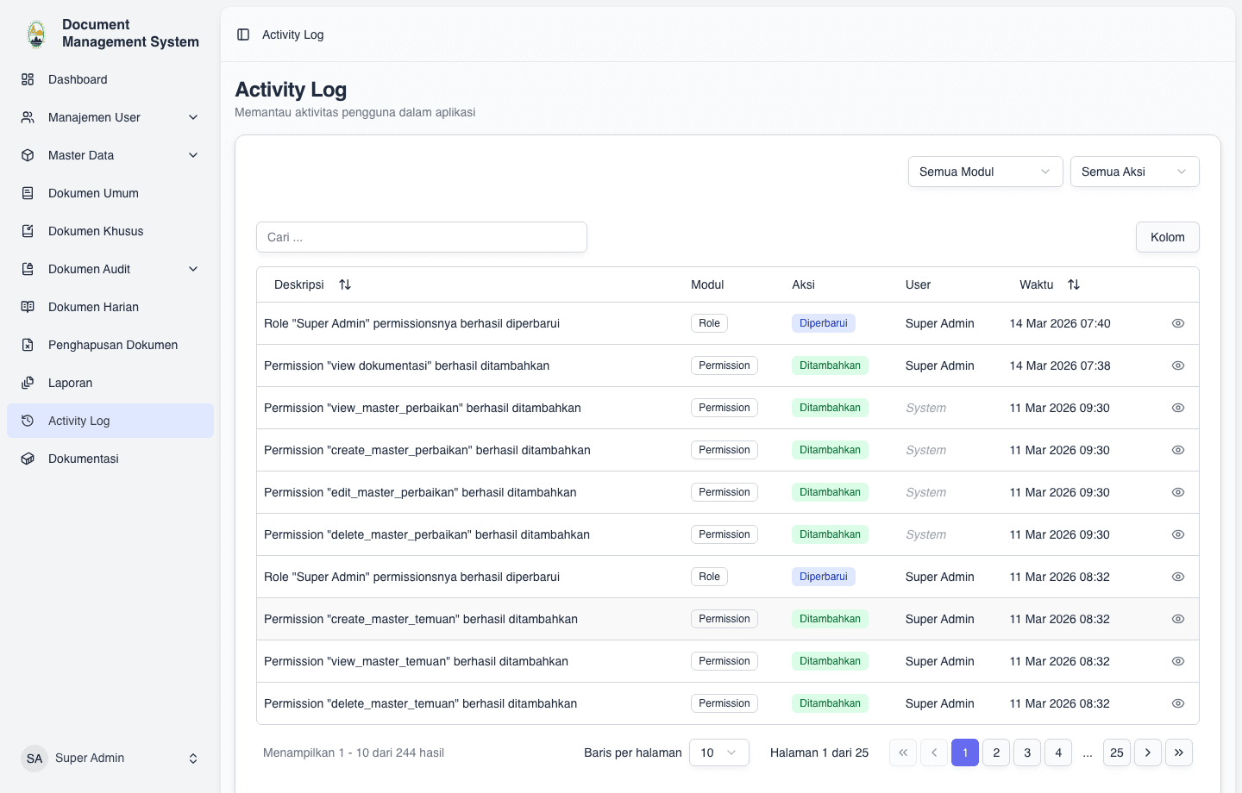Viewport: 1242px width, 793px height.
Task: Click the Diperbarui badge at 11 Mar 08:32
Action: pyautogui.click(x=824, y=577)
